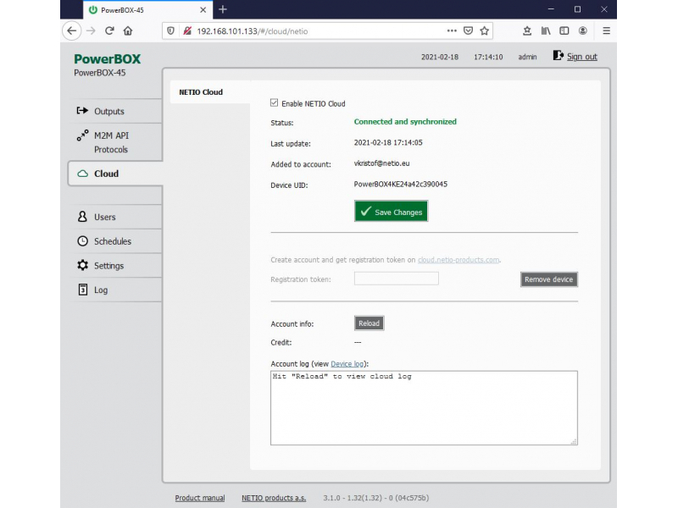Click the firmware version text 3.1.0
The width and height of the screenshot is (678, 508).
(x=375, y=498)
